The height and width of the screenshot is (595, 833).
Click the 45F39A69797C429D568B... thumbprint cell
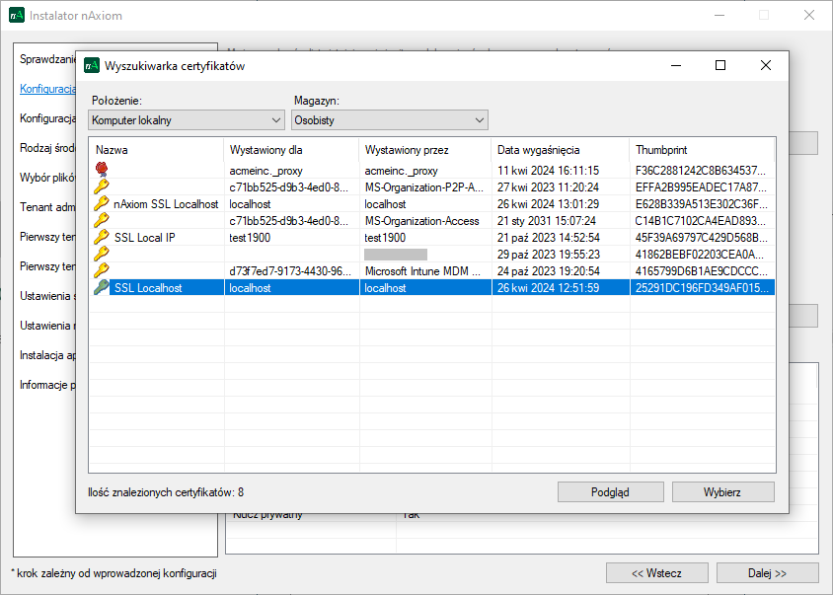click(701, 238)
